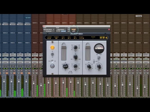Click the Tone knob between Dark and Bright
The image size is (150, 112).
click(76, 57)
